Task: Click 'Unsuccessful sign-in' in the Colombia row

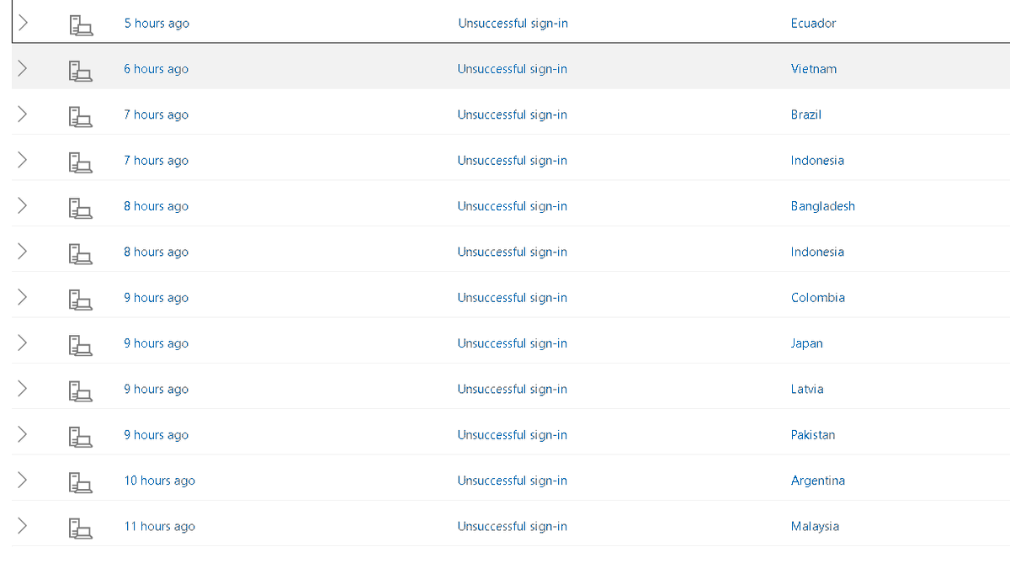Action: pos(513,297)
